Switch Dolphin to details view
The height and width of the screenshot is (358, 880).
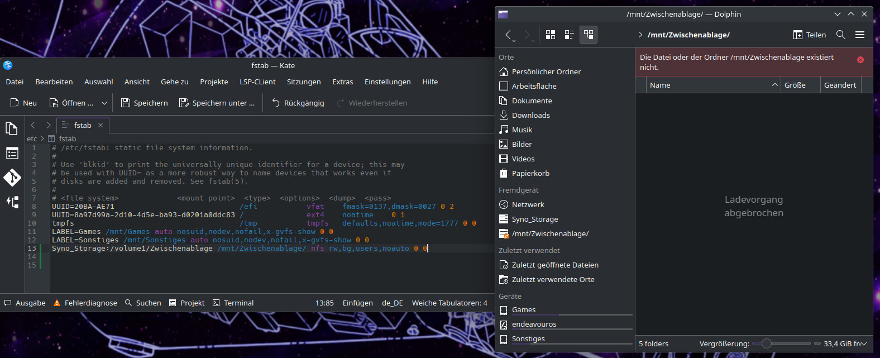coord(589,35)
